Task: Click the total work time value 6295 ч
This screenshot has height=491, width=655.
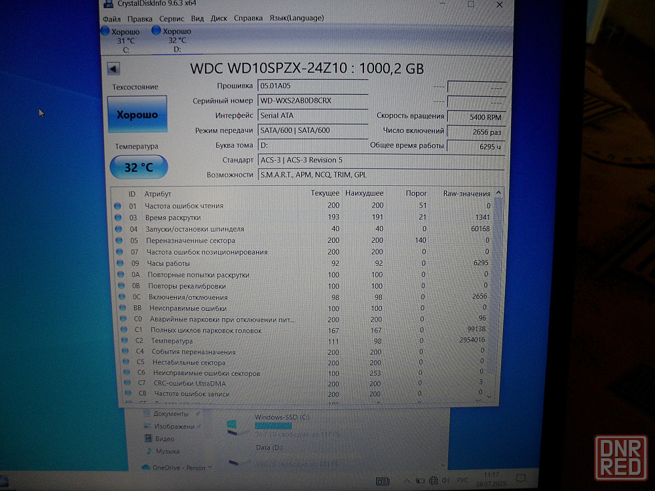Action: click(477, 147)
